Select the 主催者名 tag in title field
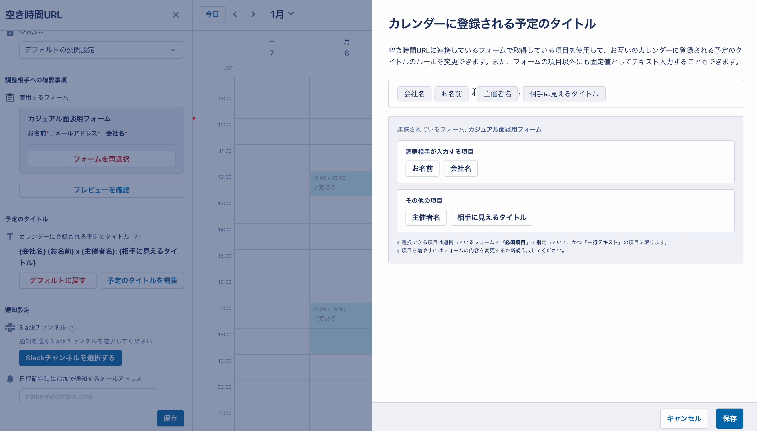Screen dimensions: 757x431 pos(497,94)
